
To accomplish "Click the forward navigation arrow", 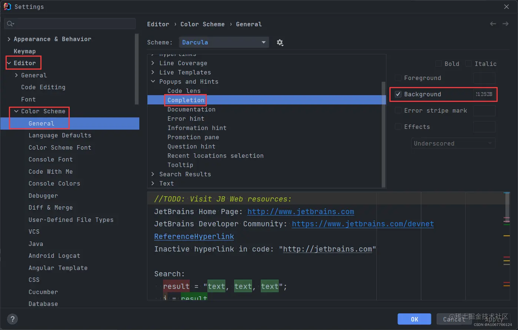I will coord(505,24).
